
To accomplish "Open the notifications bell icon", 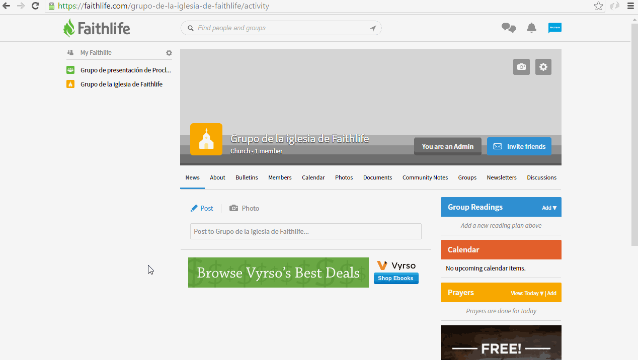I will click(x=531, y=28).
